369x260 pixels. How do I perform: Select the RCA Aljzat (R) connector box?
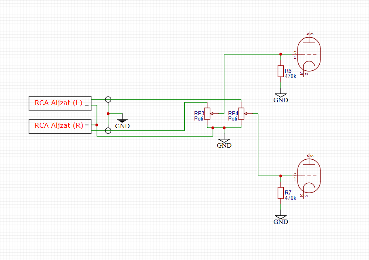(60, 126)
